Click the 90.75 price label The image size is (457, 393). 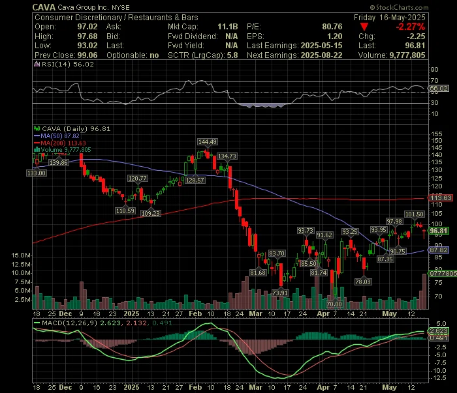398,252
